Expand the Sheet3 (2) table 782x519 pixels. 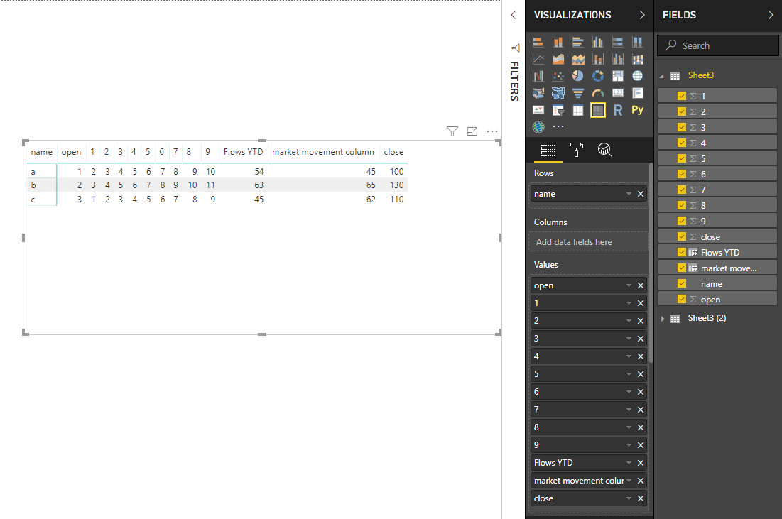[662, 319]
